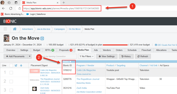177x94 pixels.
Task: Open the hamburger navigation menu
Action: (5, 29)
